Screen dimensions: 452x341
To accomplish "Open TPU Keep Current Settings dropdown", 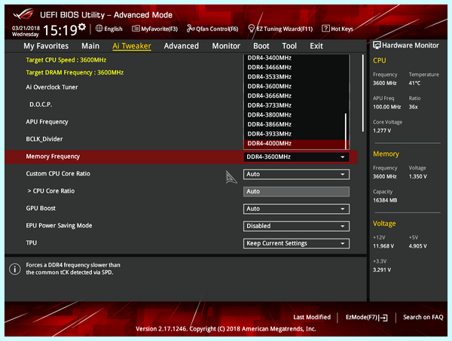I will [296, 243].
